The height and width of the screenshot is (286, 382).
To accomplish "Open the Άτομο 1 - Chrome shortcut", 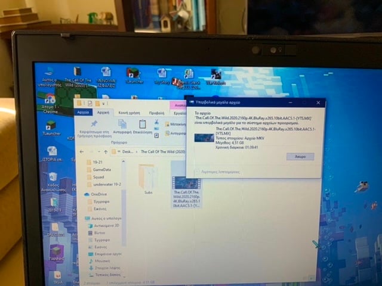I will tap(50, 104).
